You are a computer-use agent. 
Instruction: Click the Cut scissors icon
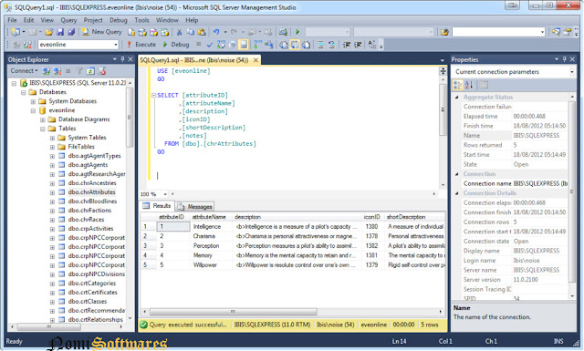pos(179,32)
